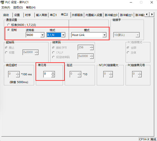Switch to the 内置输入设置 tab

94,15
